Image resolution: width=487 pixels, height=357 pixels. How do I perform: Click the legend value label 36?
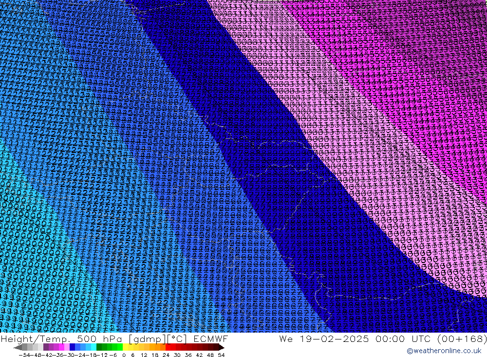(188, 355)
